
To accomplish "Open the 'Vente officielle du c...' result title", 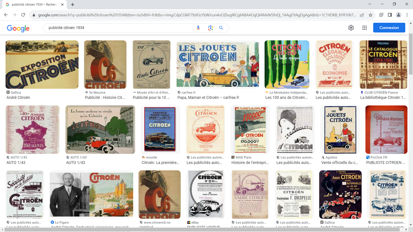I will click(x=339, y=163).
